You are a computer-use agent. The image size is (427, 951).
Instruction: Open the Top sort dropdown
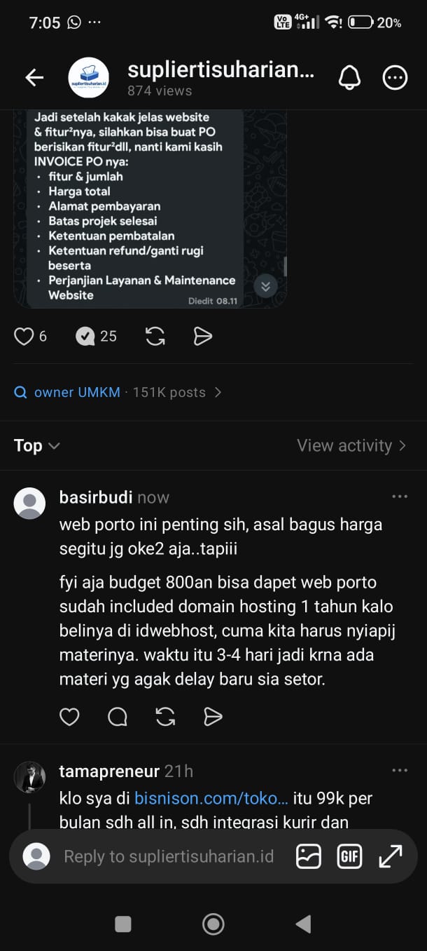pos(37,445)
